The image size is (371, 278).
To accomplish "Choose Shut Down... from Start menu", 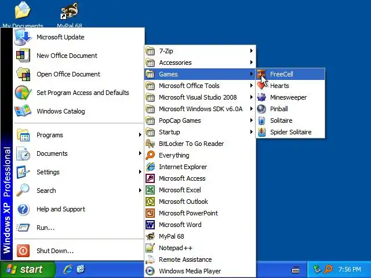I will tap(79, 251).
